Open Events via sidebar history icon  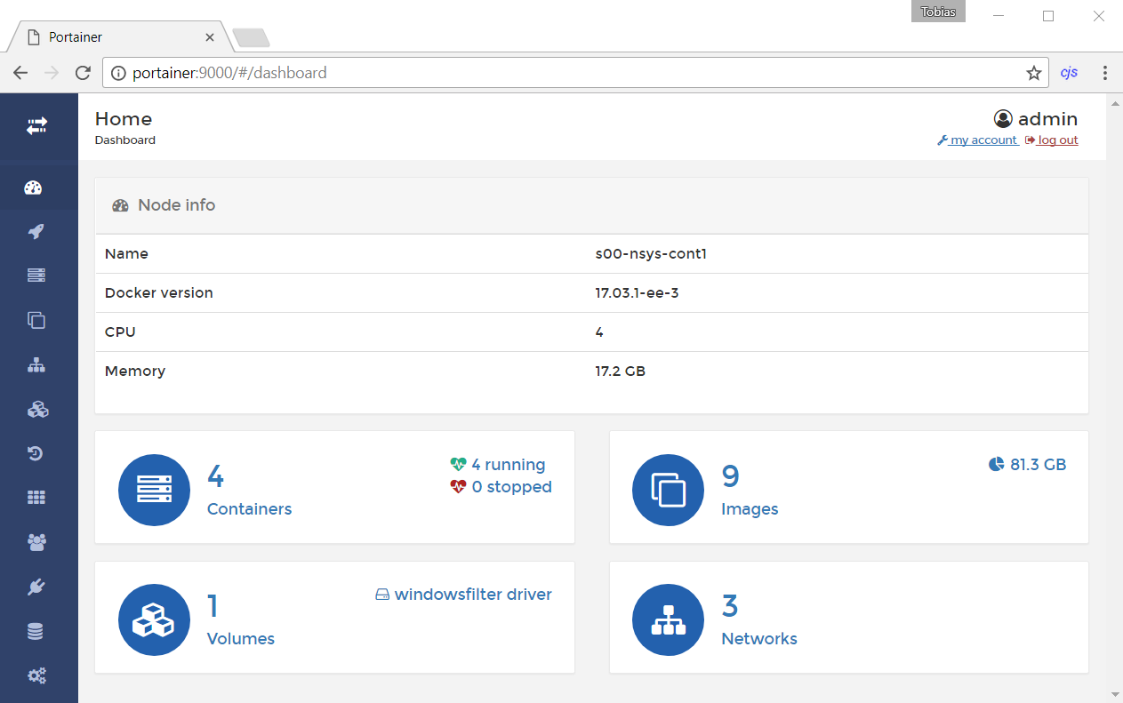[x=36, y=454]
